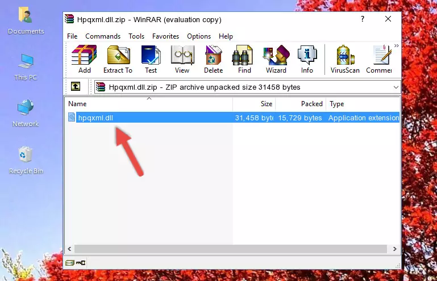
Task: Click the Add toolbar icon
Action: click(84, 59)
